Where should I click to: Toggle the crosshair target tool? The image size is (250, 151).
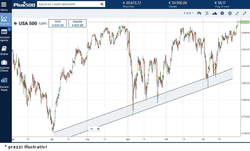pyautogui.click(x=230, y=13)
